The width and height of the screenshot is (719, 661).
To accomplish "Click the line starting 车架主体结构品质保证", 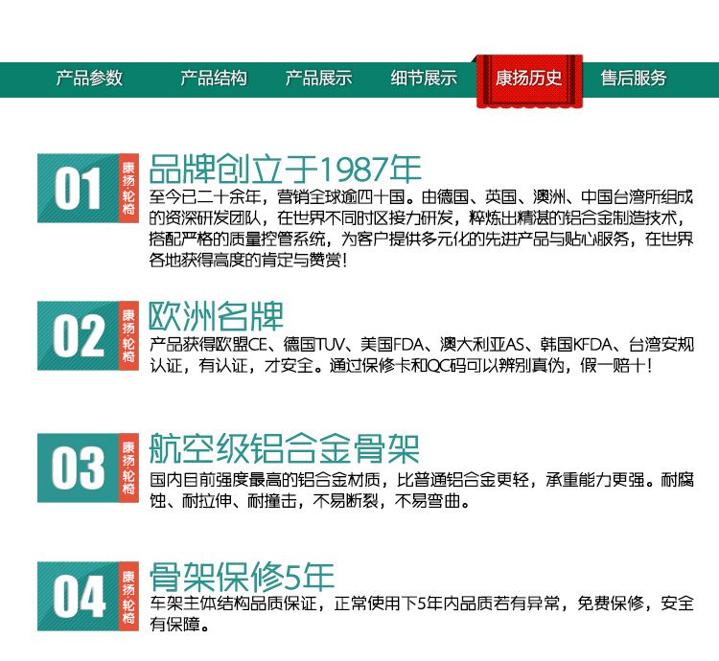I will pyautogui.click(x=422, y=604).
